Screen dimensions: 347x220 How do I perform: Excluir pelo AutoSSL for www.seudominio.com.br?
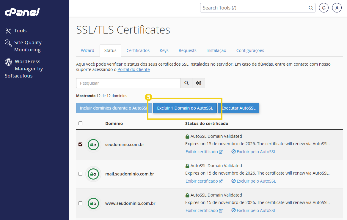point(254,210)
